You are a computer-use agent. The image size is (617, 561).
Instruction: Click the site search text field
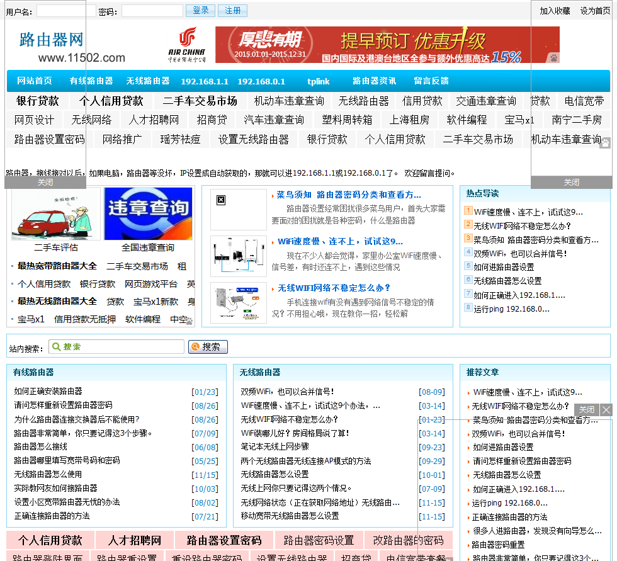(x=116, y=346)
